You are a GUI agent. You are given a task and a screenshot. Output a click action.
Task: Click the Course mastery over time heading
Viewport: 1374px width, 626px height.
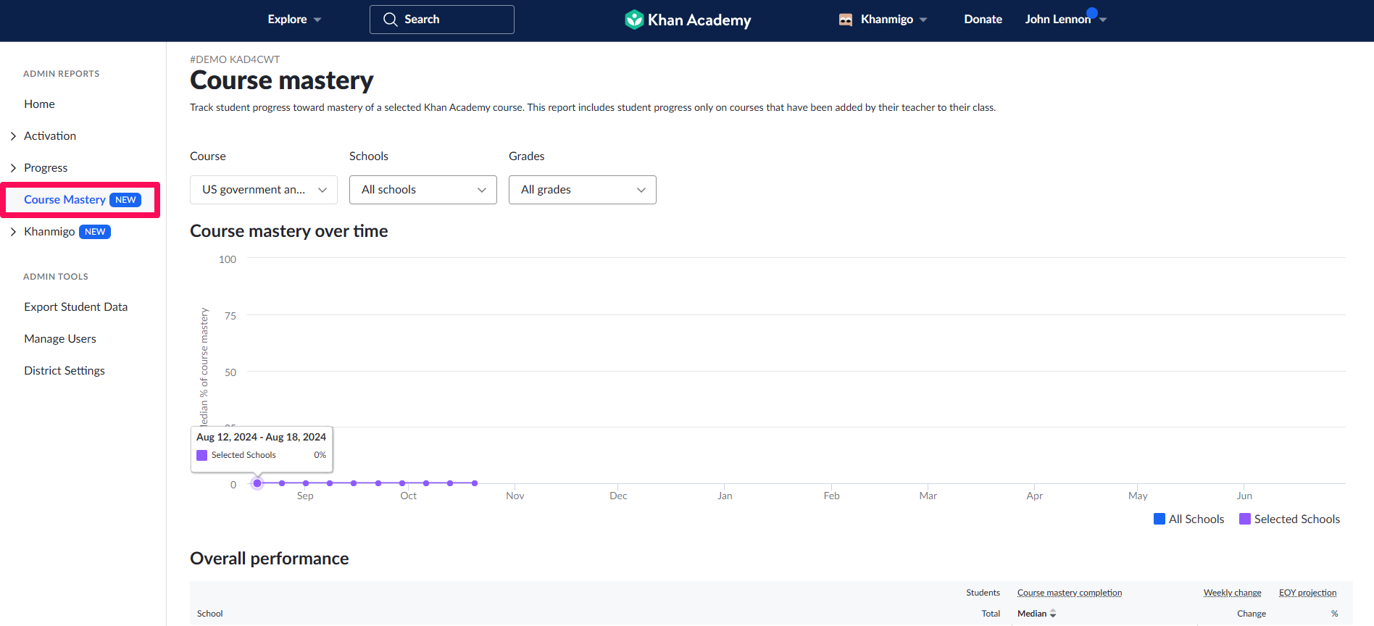tap(289, 231)
